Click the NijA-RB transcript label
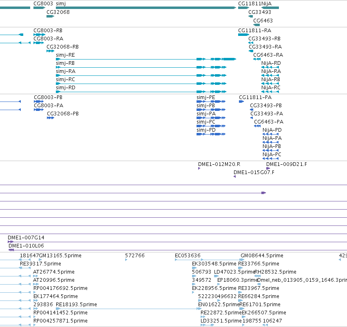The image size is (347, 327). click(271, 80)
